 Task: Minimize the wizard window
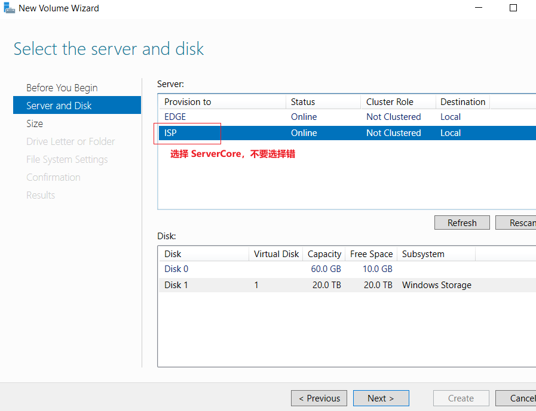tap(479, 8)
